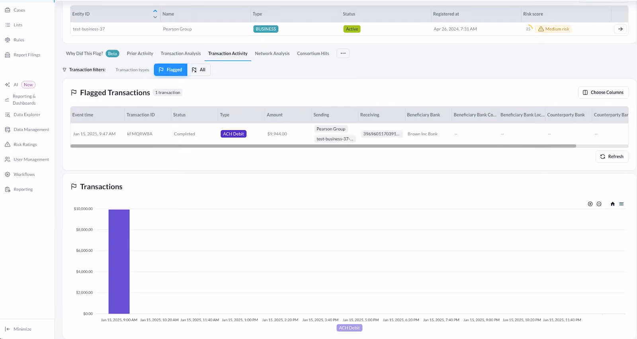Click the Transaction filters funnel icon

(64, 70)
